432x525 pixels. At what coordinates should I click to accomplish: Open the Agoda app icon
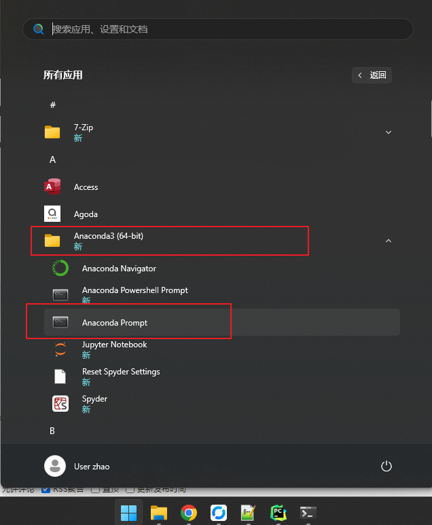click(52, 214)
